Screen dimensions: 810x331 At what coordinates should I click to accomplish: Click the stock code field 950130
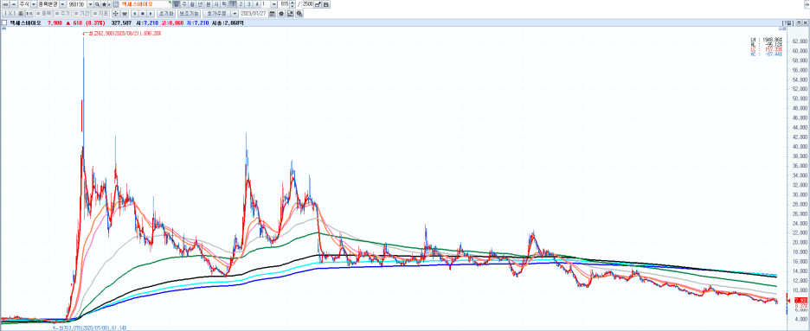point(76,4)
